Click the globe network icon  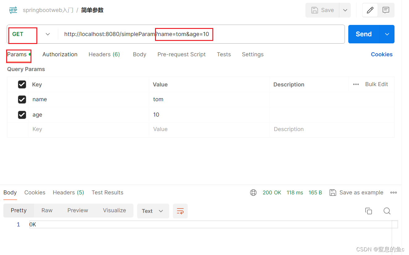point(253,193)
